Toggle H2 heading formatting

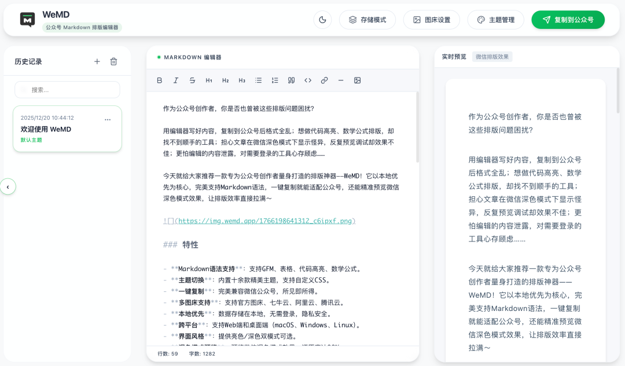coord(225,80)
